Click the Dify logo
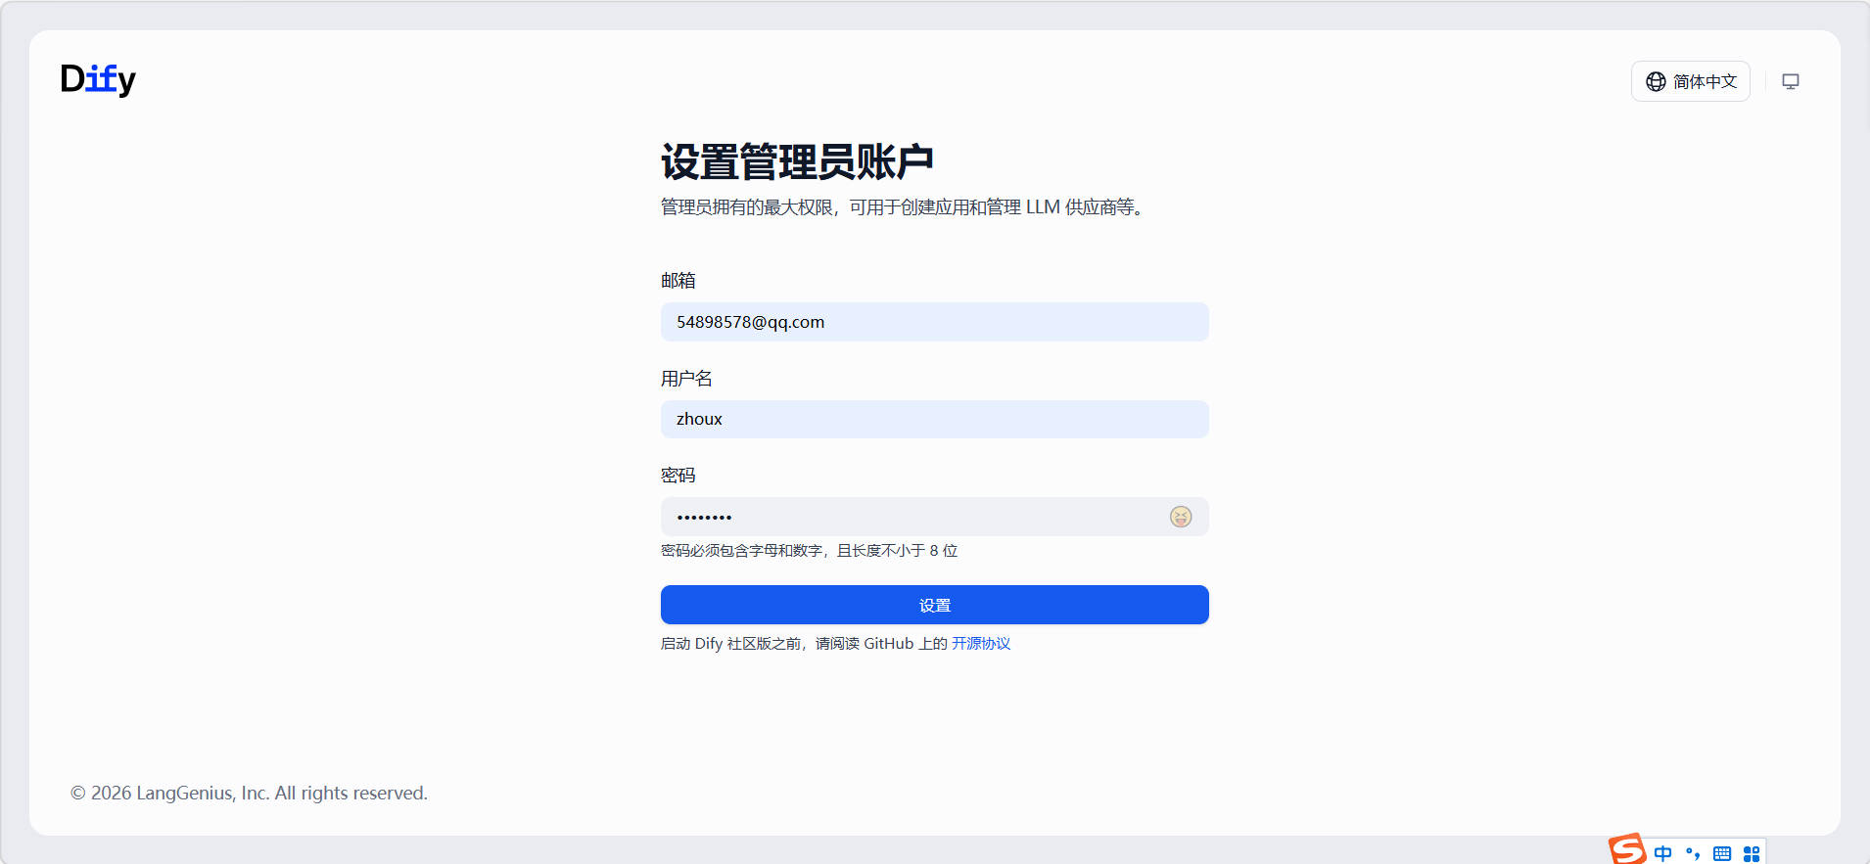Screen dimensions: 1870x864 click(98, 79)
